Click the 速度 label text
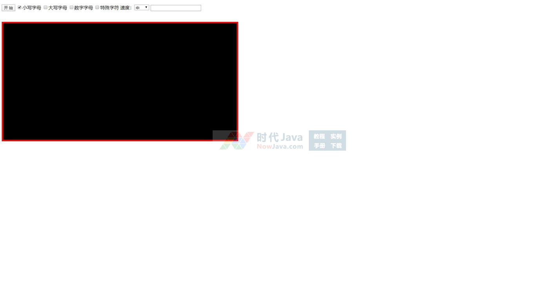Viewport: 559px width, 281px height. (x=126, y=8)
